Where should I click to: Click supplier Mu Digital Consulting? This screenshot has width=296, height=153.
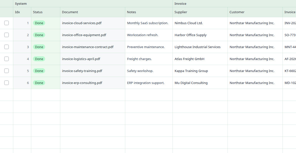click(200, 83)
